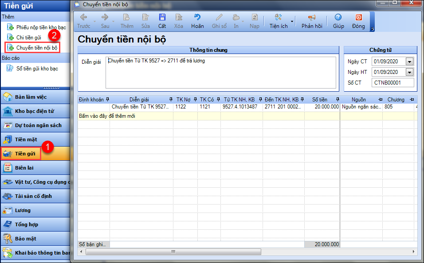Click the scrollbar left arrow

click(82, 251)
